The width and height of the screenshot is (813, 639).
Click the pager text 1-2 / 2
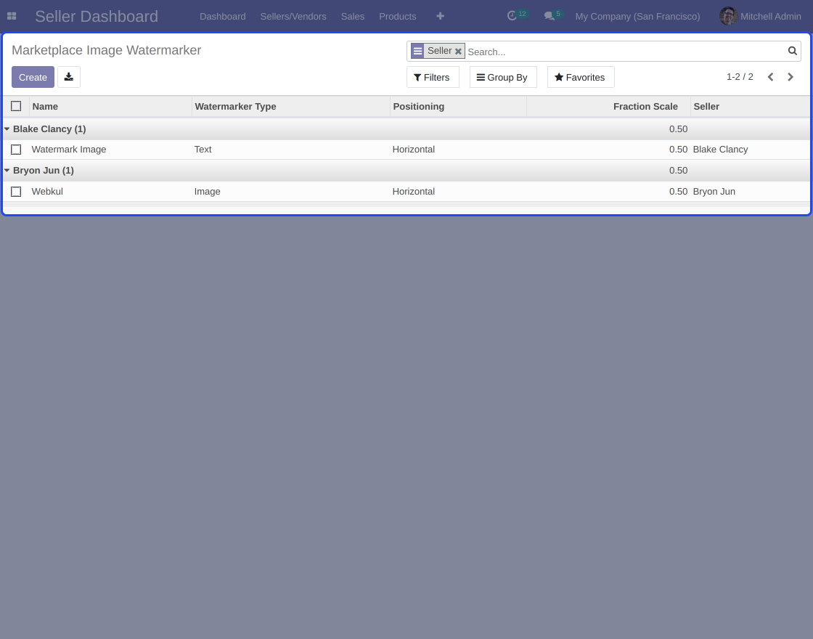740,77
